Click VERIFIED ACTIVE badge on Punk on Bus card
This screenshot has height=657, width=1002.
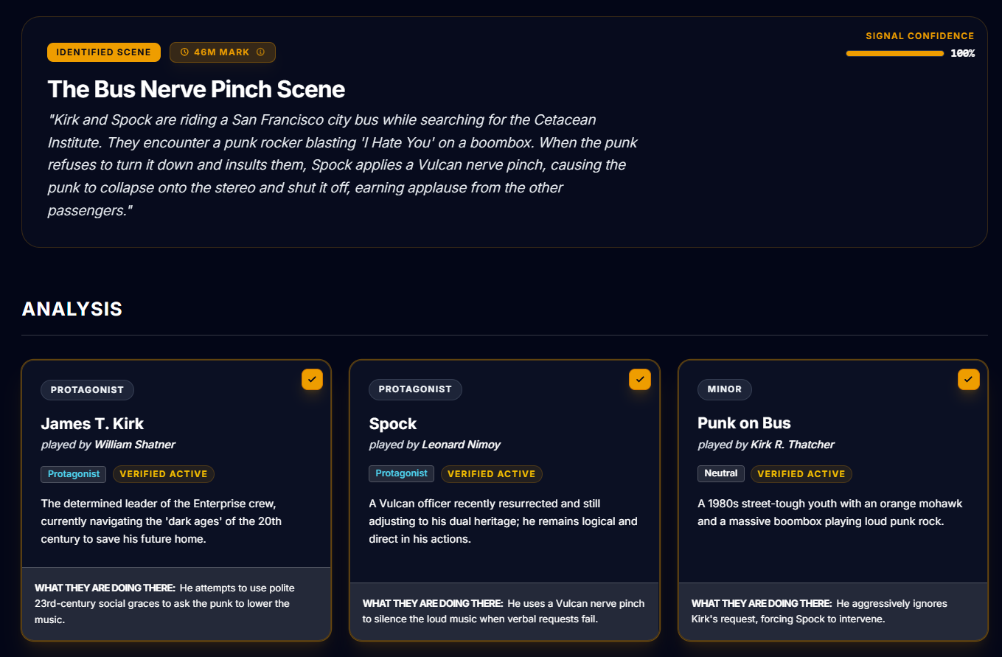(x=801, y=474)
